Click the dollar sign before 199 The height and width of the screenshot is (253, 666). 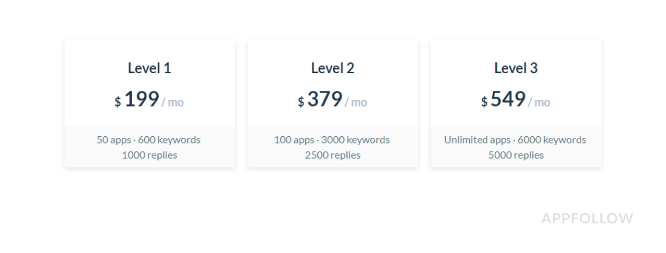117,102
